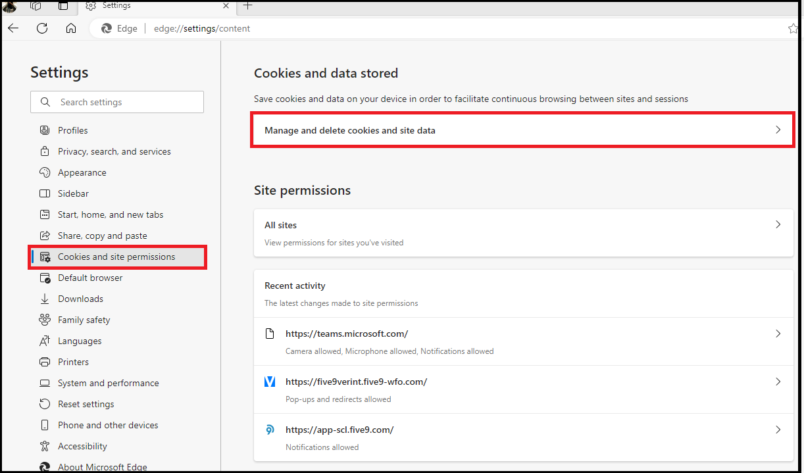The image size is (804, 473).
Task: Click the Home button in toolbar
Action: (x=71, y=28)
